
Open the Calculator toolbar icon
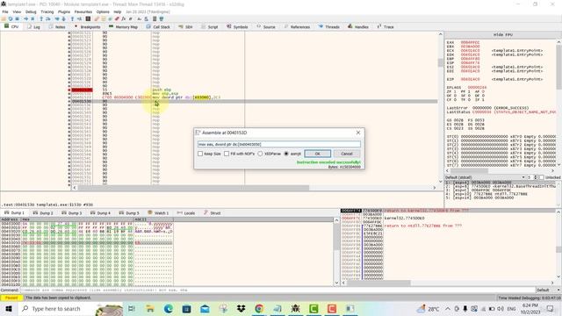point(155,18)
